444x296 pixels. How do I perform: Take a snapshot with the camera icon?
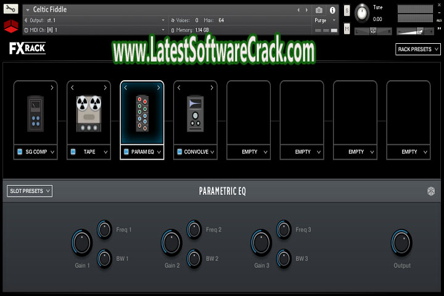[319, 10]
